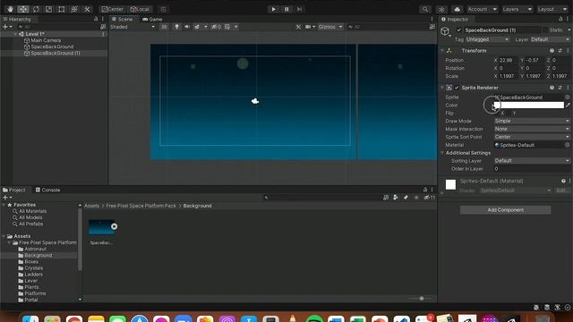Switch to the Scene tab
The width and height of the screenshot is (573, 322).
(122, 19)
